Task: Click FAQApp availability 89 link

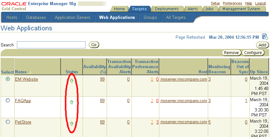Action: 102,101
